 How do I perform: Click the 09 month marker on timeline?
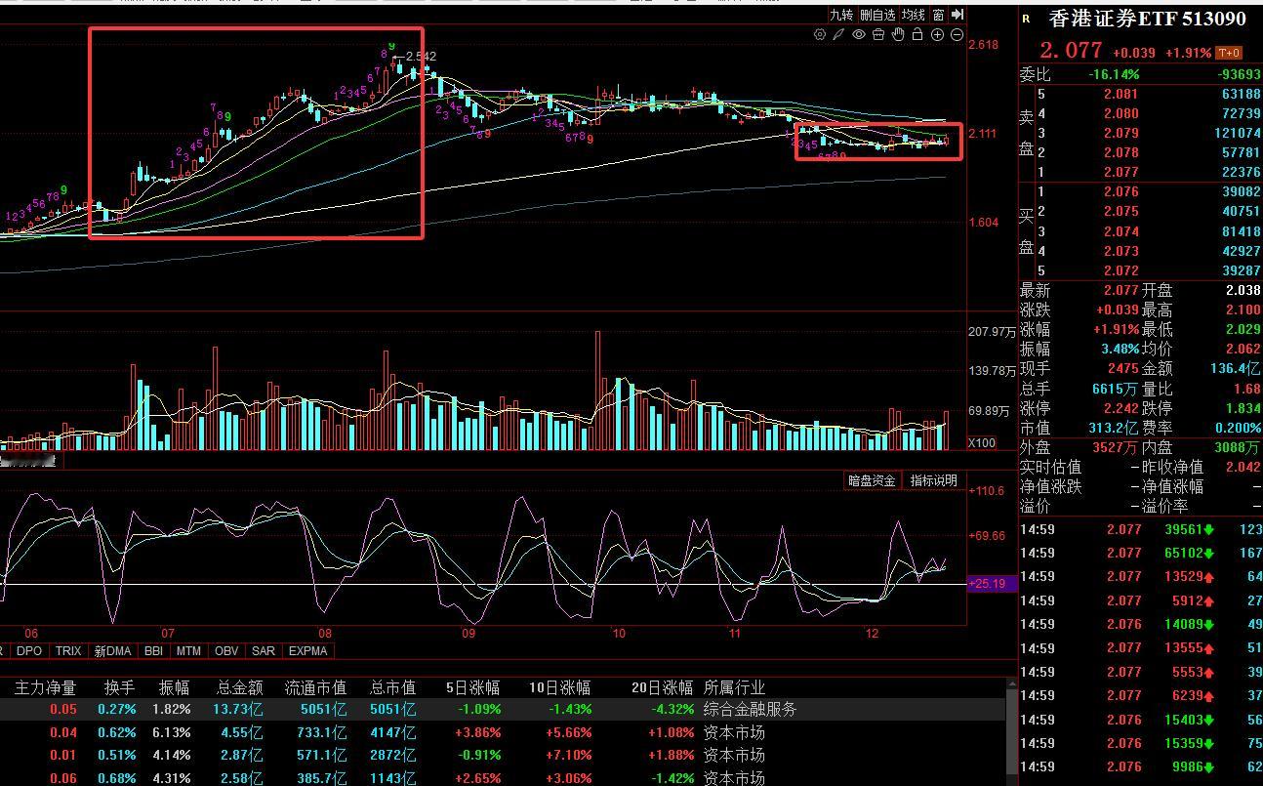pyautogui.click(x=469, y=633)
